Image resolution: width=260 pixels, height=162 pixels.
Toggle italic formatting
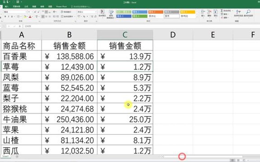point(9,16)
